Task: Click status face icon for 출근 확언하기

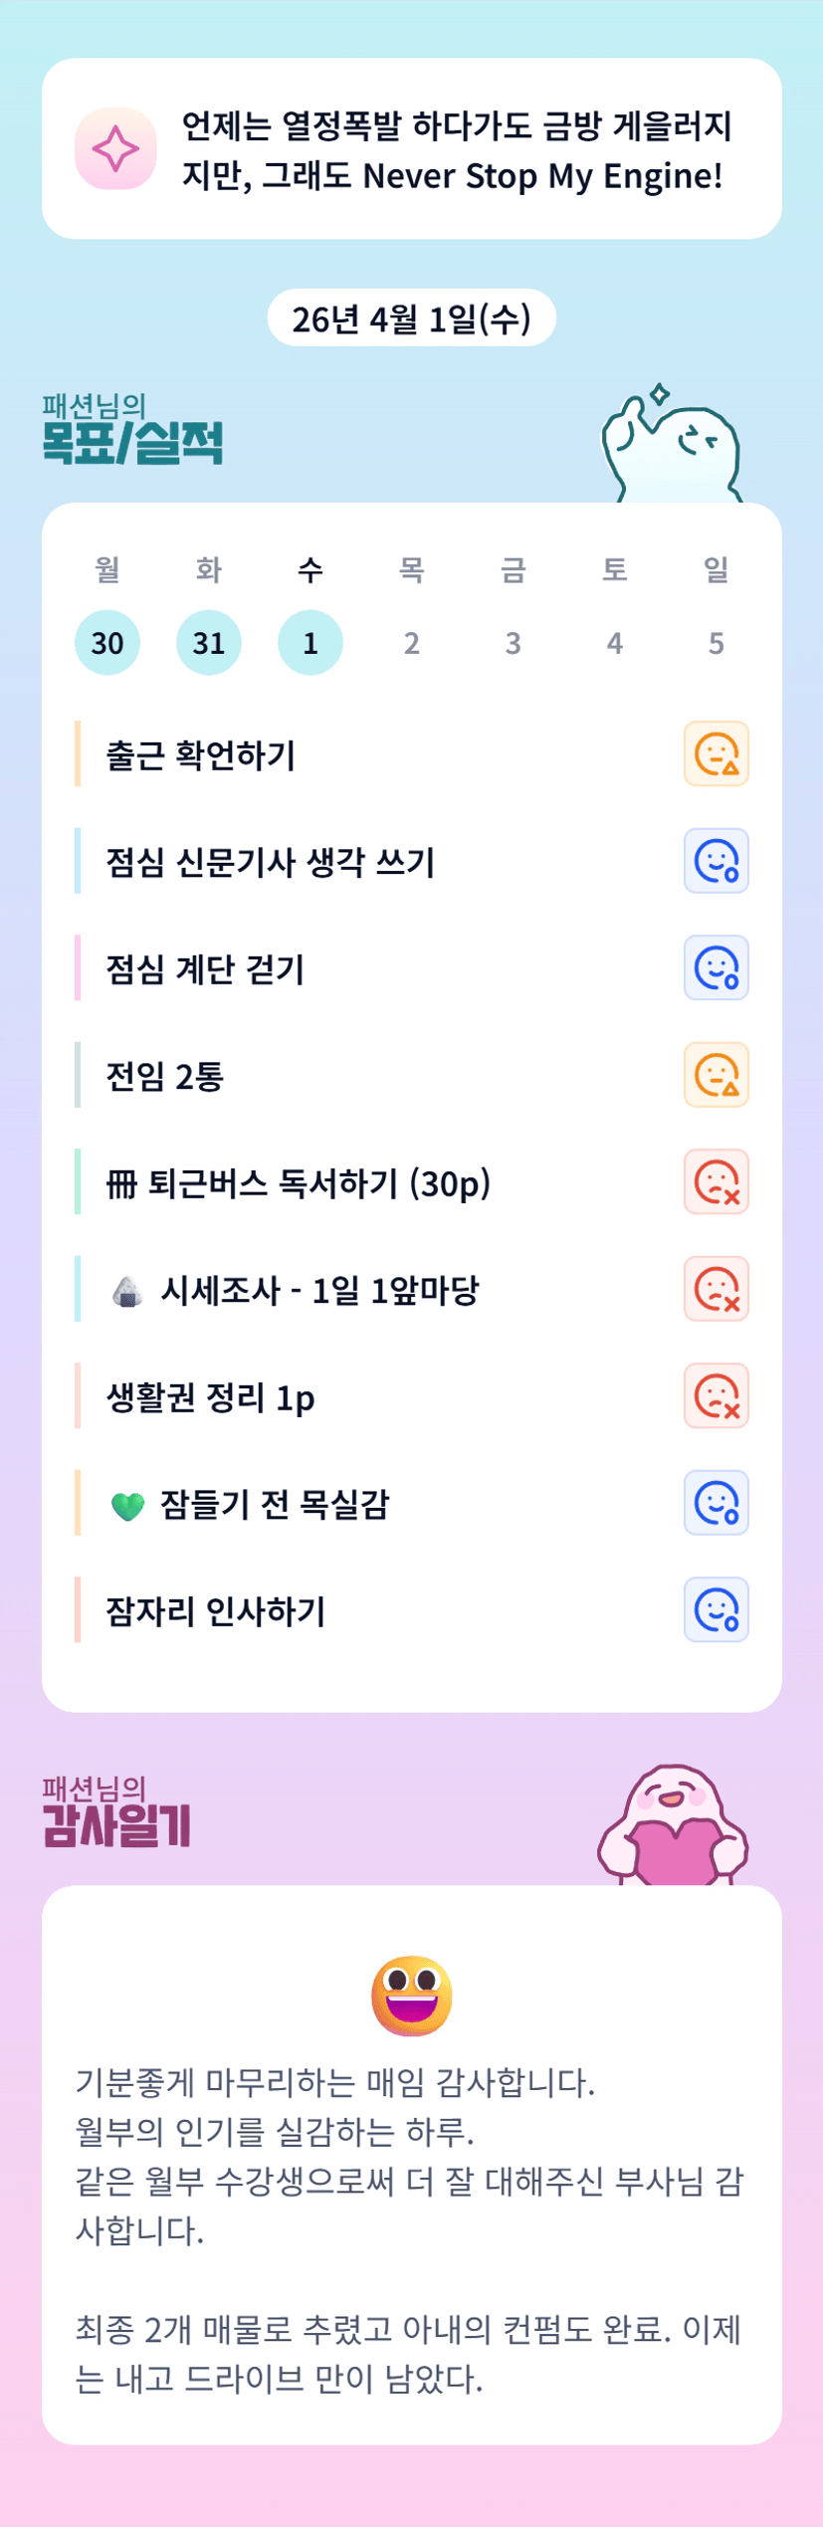Action: click(x=716, y=753)
